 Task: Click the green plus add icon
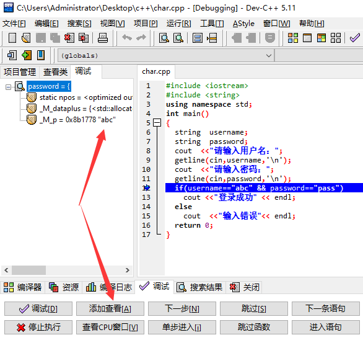pyautogui.click(x=27, y=55)
